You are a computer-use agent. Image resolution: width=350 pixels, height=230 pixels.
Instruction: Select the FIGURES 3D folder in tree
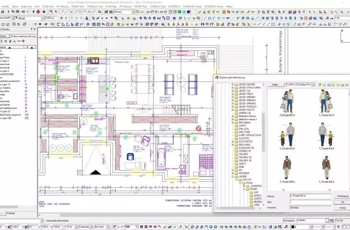[x=243, y=161]
